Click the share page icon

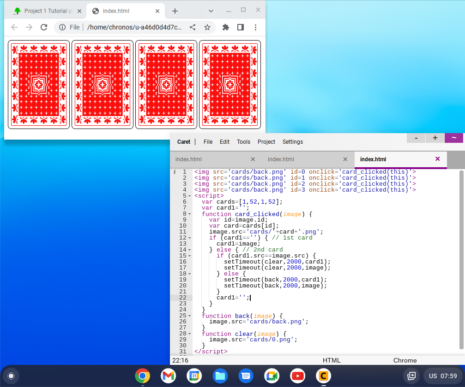[x=193, y=27]
